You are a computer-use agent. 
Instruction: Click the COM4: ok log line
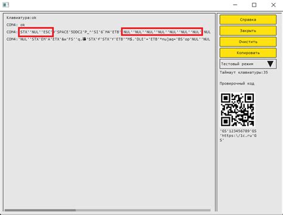pos(16,25)
